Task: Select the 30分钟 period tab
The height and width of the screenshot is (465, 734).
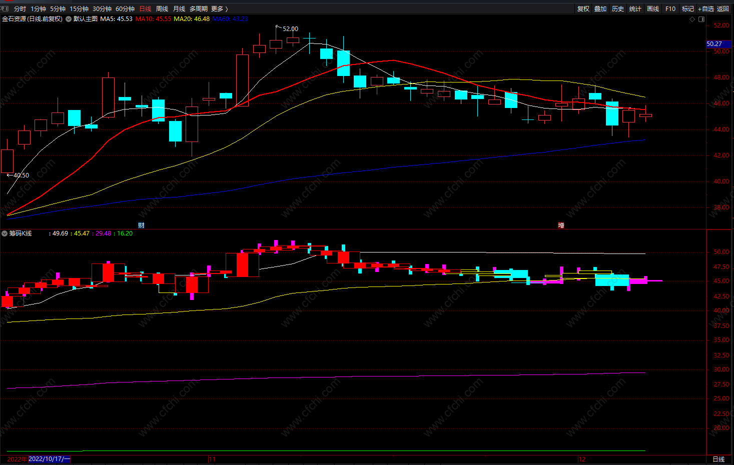Action: (102, 8)
